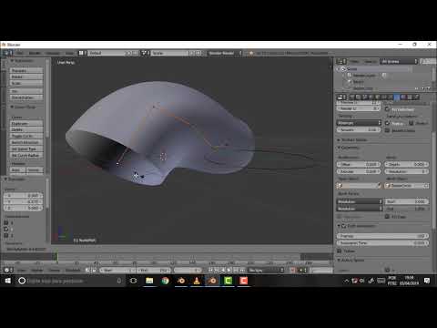Toggle the Fill Caps checkbox

[x=387, y=217]
